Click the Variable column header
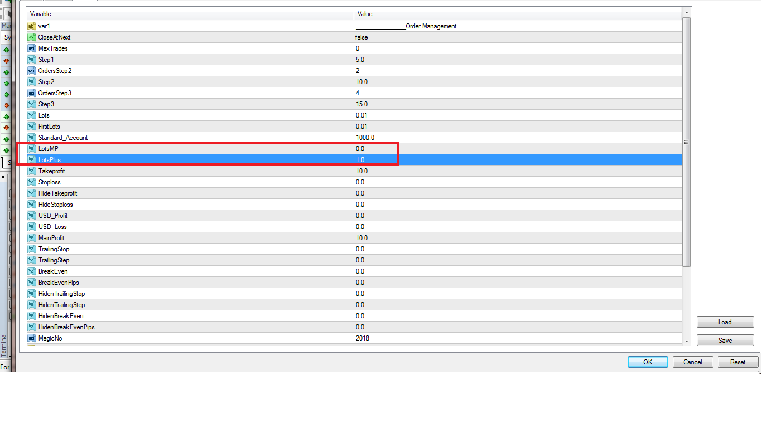Screen dimensions: 762x428 coord(190,14)
